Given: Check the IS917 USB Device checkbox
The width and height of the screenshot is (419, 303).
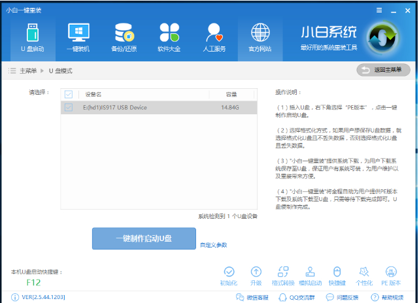Looking at the screenshot, I should pyautogui.click(x=69, y=106).
